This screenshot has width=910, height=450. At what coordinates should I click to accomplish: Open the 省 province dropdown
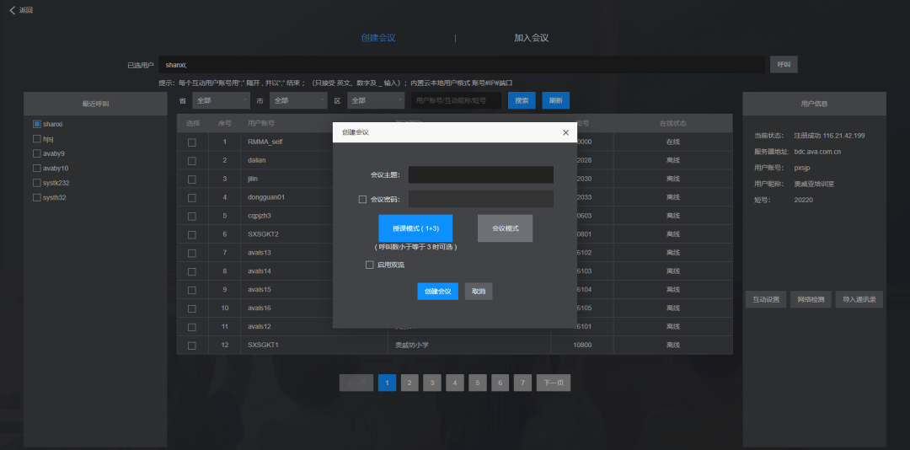(221, 100)
